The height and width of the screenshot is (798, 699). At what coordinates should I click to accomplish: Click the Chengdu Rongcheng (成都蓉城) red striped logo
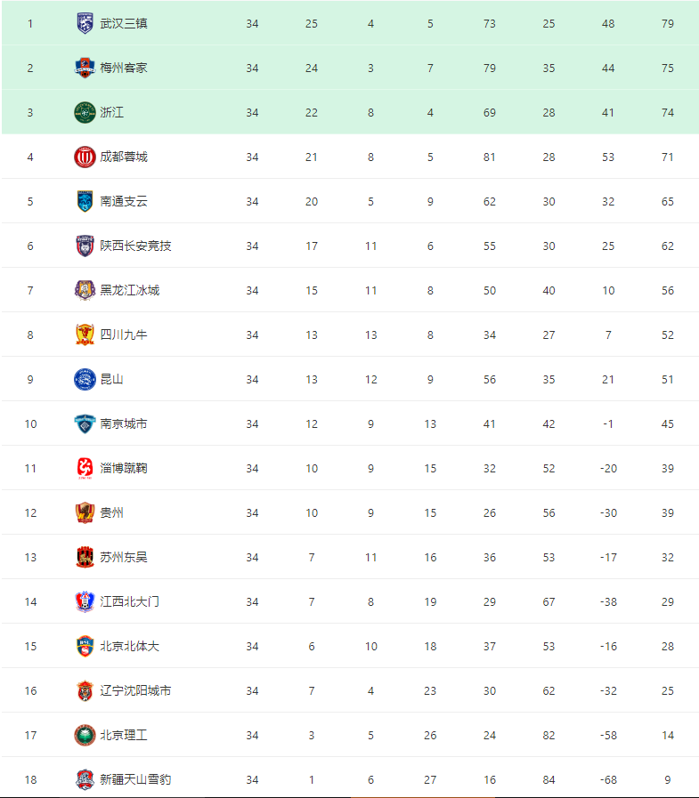[85, 157]
